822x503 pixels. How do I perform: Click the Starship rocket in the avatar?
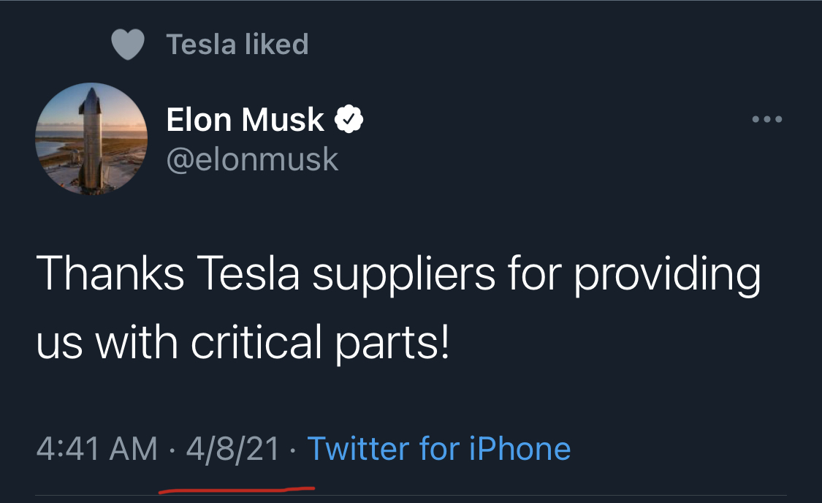tap(91, 135)
